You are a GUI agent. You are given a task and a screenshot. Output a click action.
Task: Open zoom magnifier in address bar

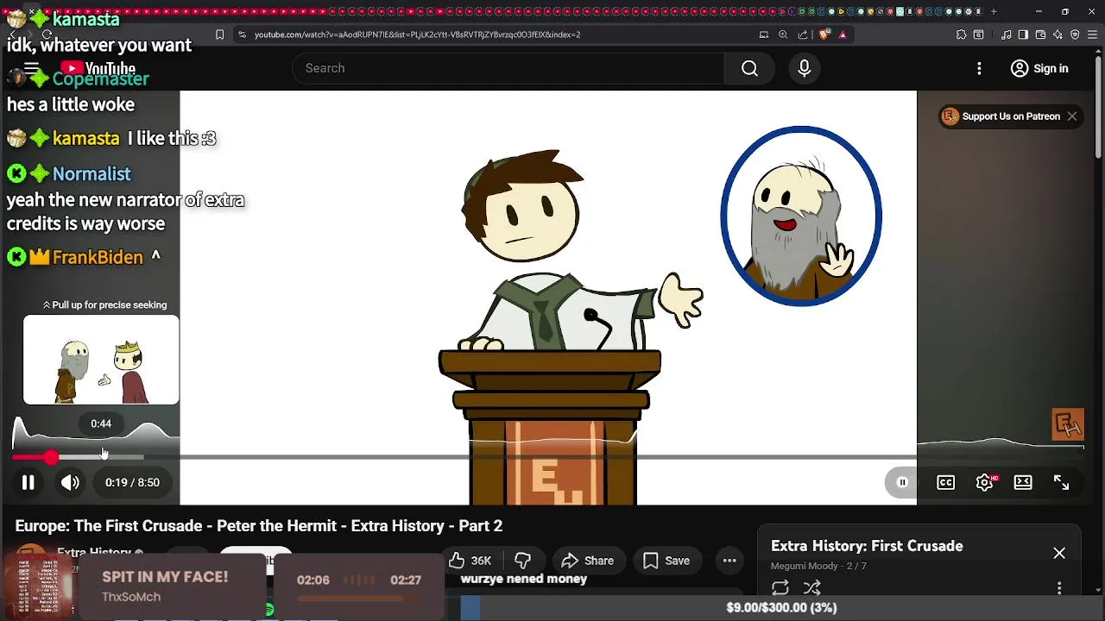[x=783, y=34]
